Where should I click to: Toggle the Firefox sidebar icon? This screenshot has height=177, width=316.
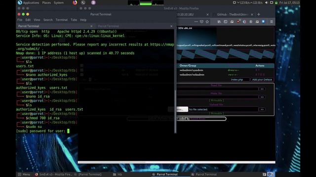pyautogui.click(x=226, y=22)
